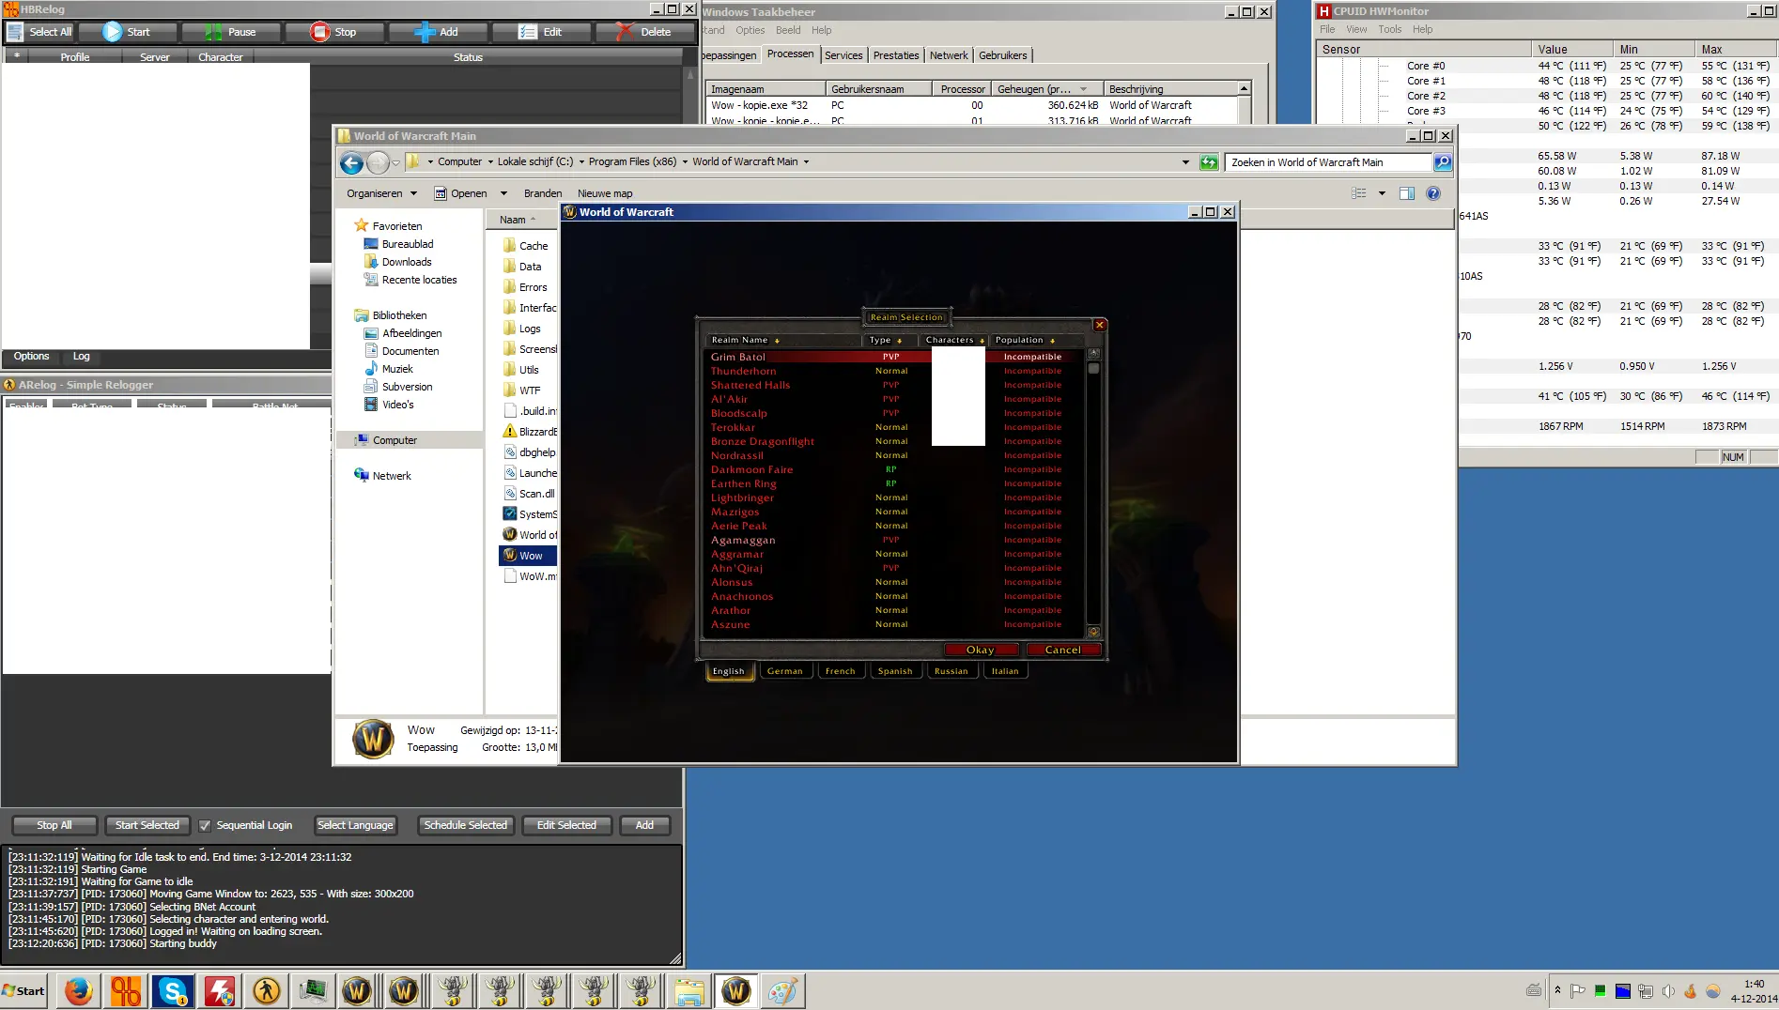Select the Darkmoon Faire realm
The image size is (1779, 1010).
[x=751, y=469]
